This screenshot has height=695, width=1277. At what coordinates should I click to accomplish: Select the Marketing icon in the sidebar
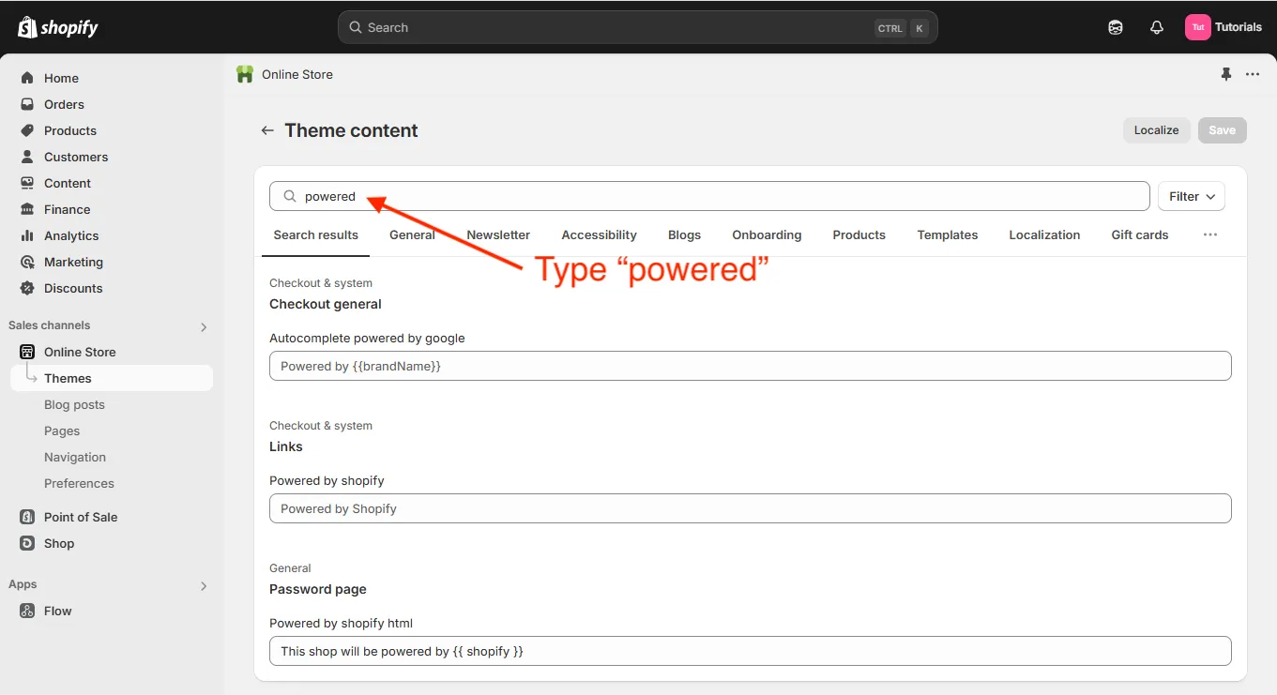28,262
